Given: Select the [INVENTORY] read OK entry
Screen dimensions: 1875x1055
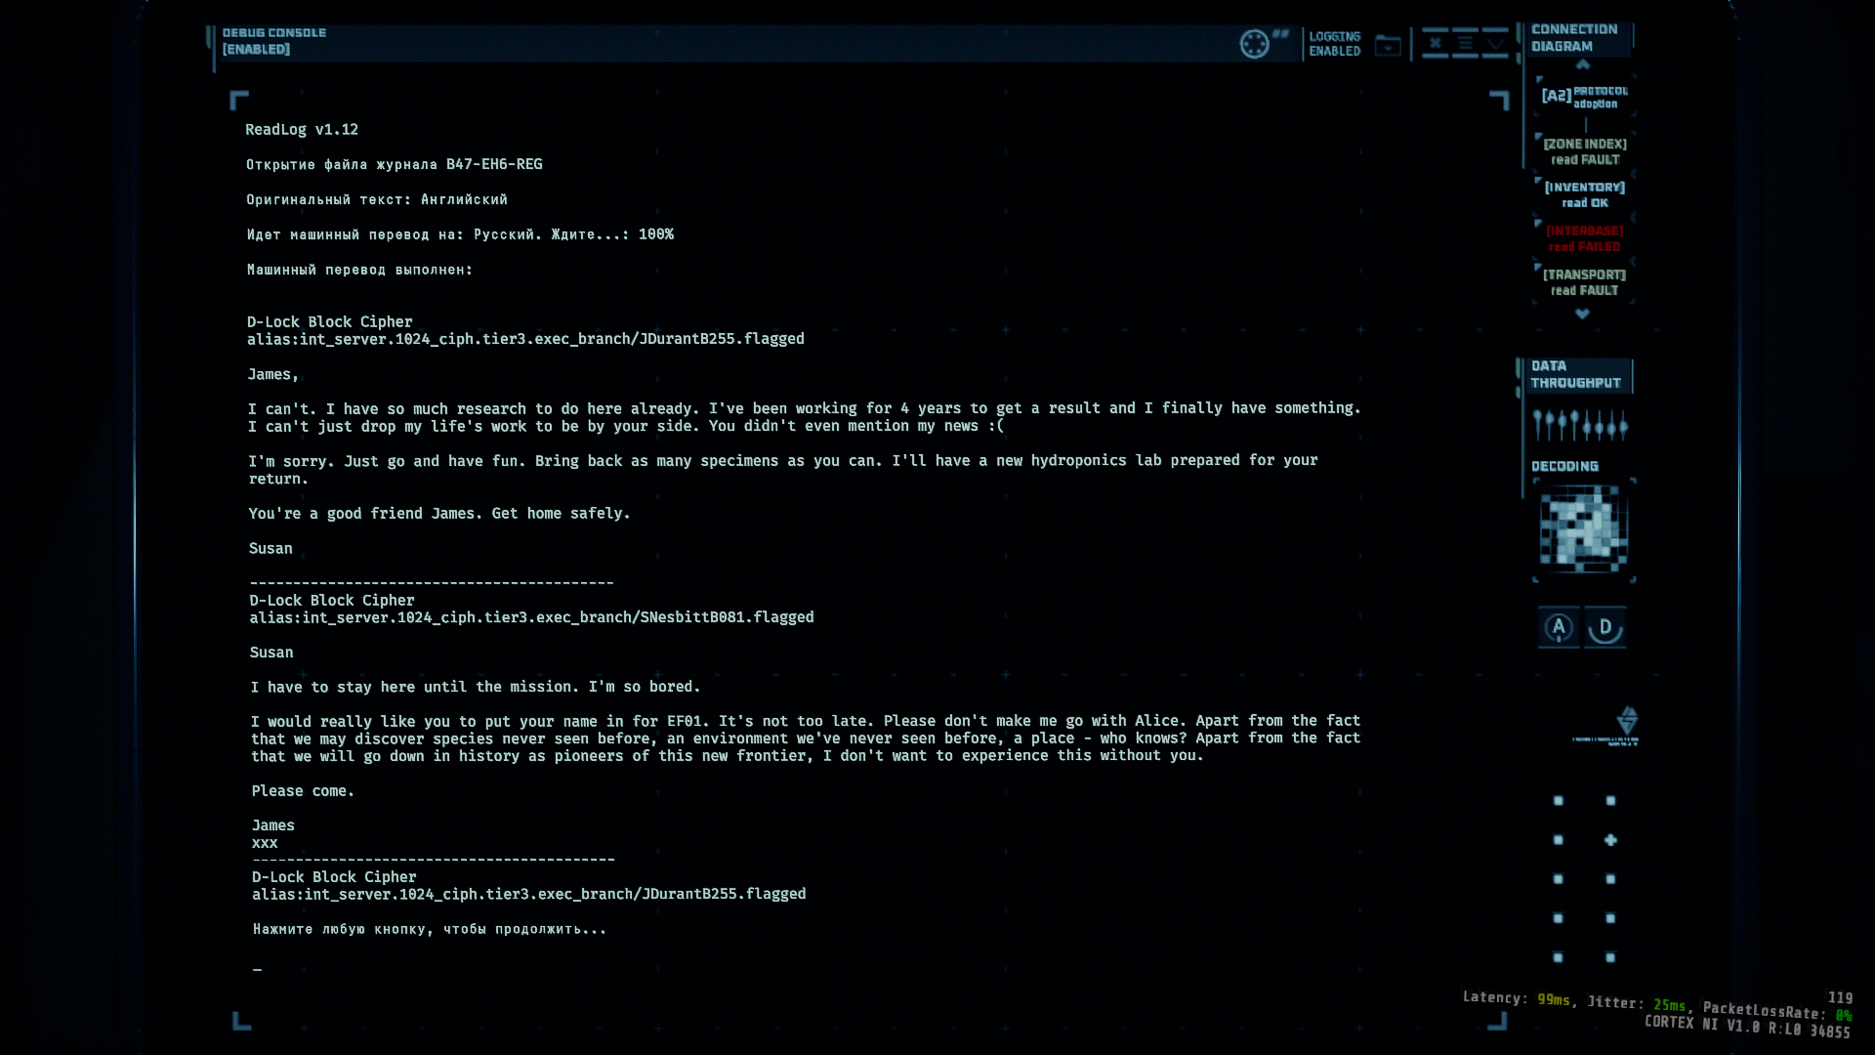Looking at the screenshot, I should coord(1585,194).
